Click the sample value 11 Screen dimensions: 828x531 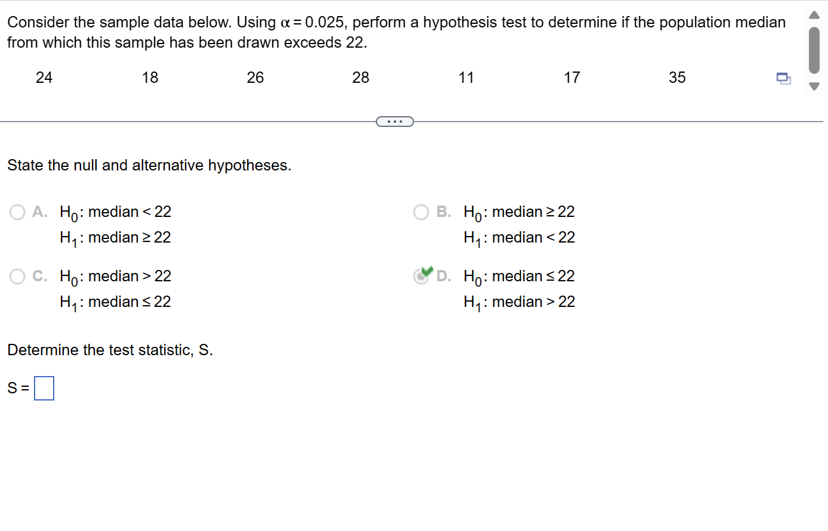coord(466,77)
